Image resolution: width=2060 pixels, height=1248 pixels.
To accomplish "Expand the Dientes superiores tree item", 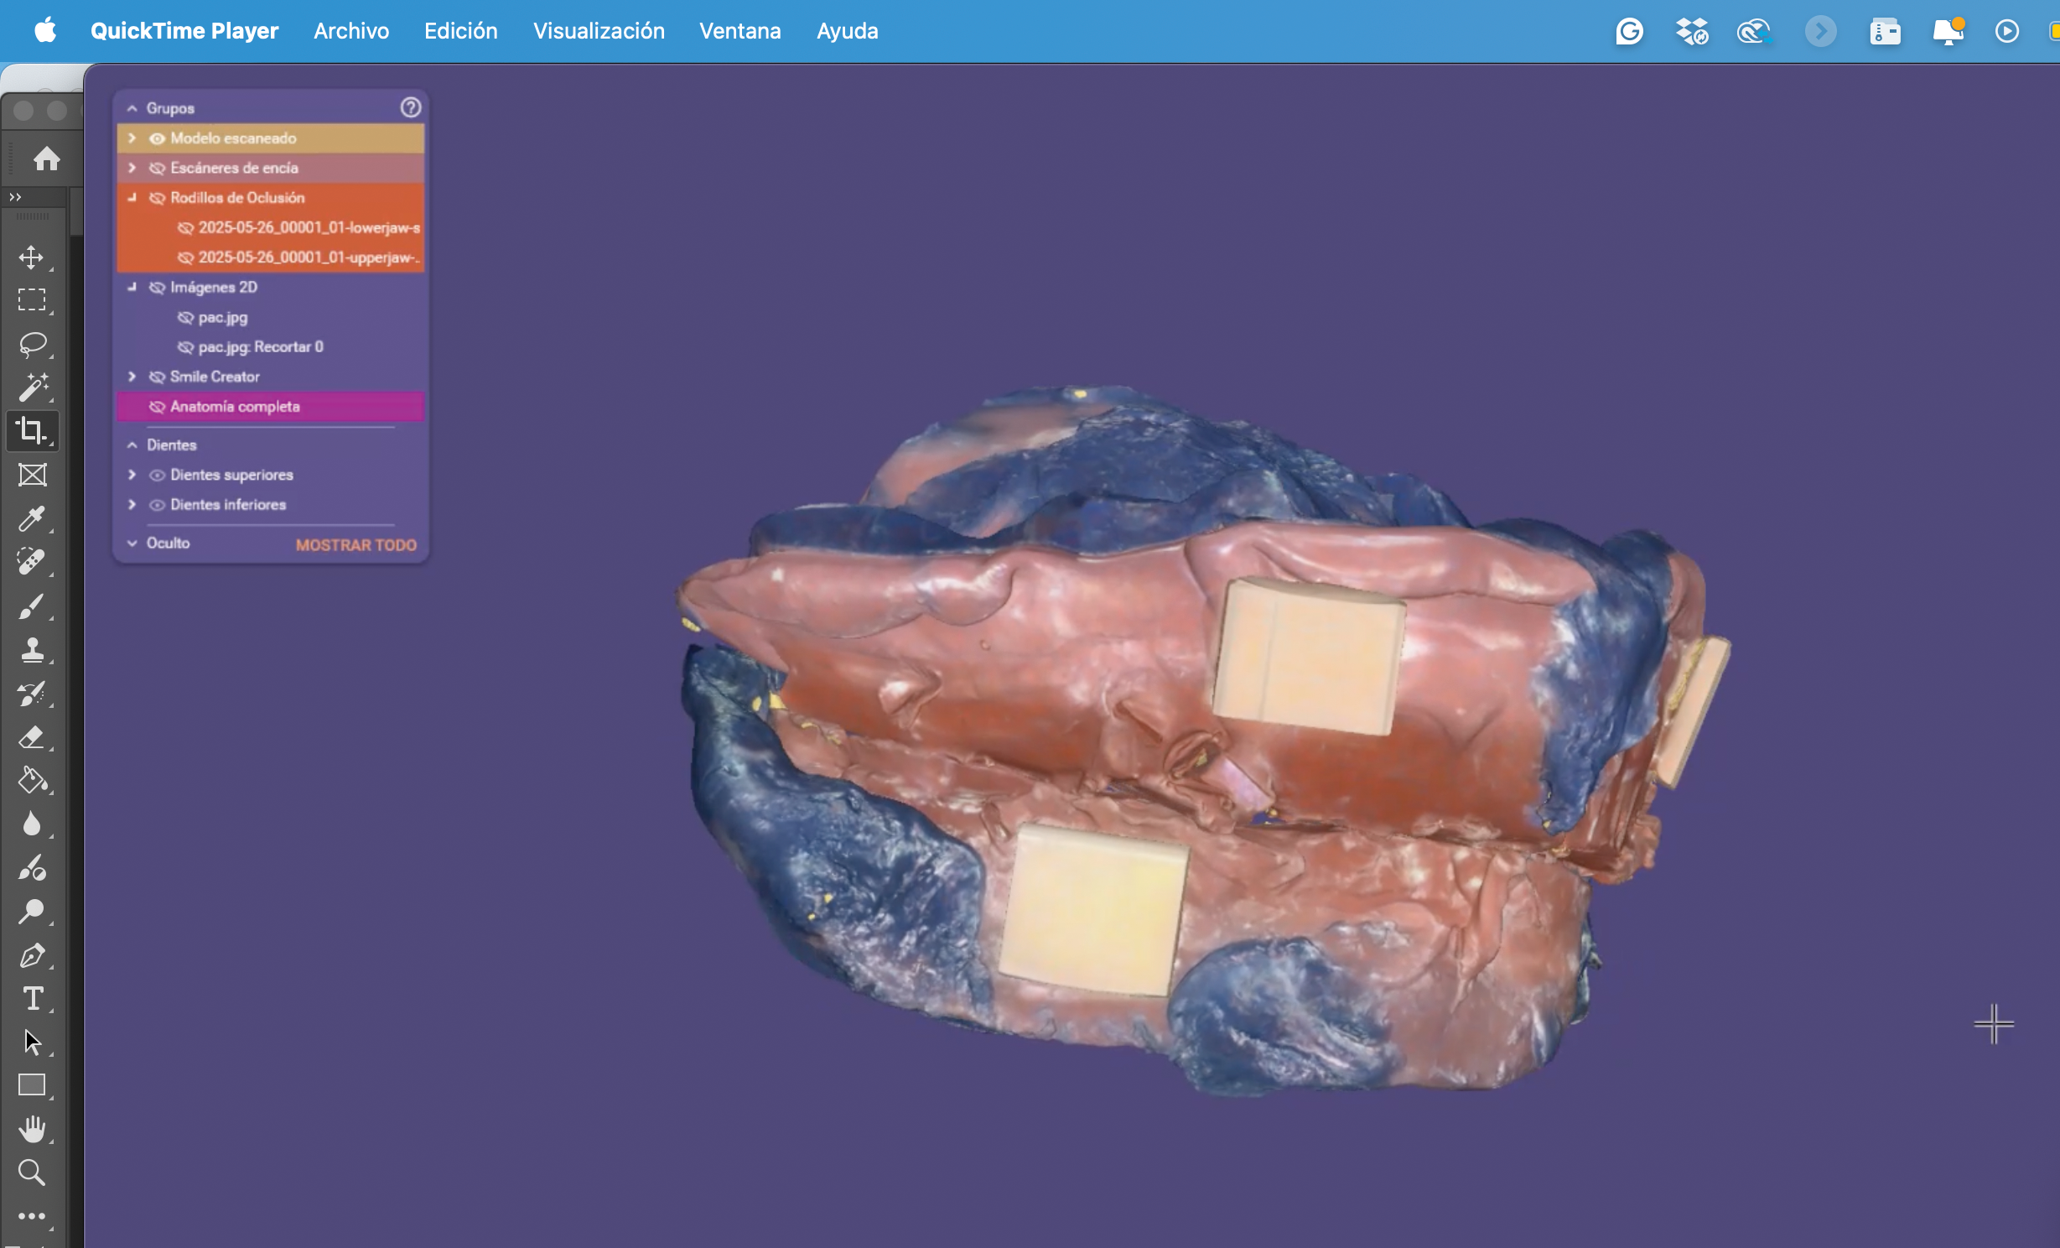I will (132, 475).
